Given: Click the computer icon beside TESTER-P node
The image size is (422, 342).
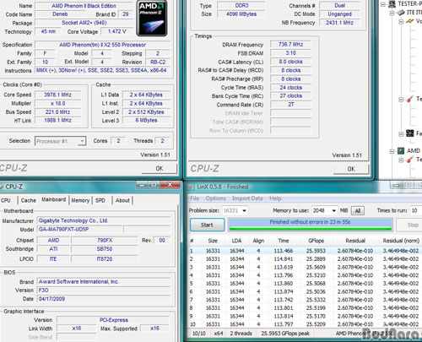Looking at the screenshot, I should 392,4.
